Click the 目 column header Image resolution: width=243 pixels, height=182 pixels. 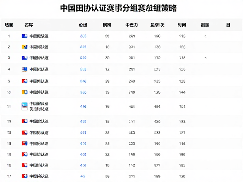click(228, 25)
